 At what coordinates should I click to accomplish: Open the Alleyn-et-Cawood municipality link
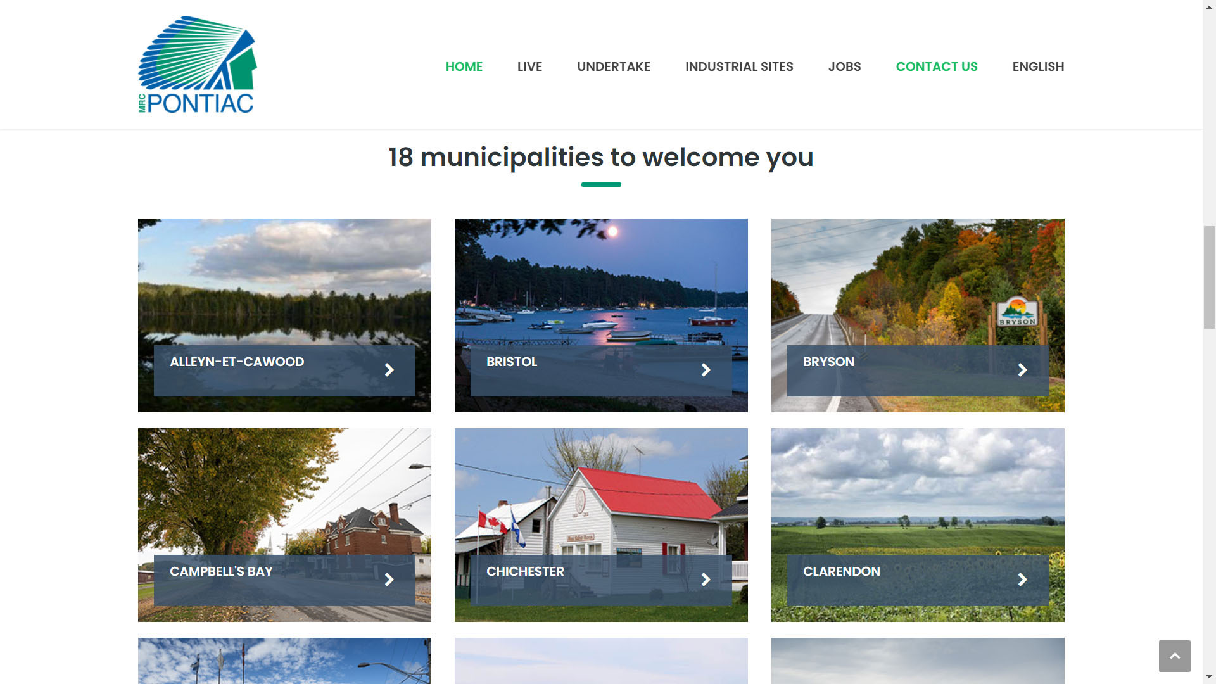coord(237,362)
